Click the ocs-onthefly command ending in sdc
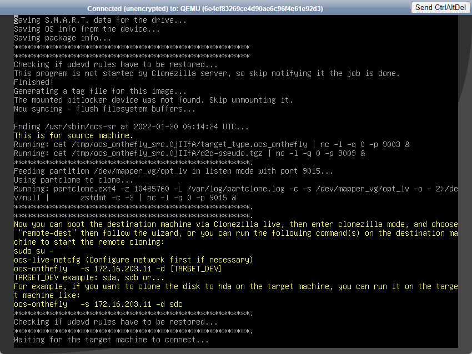472x354 pixels. pos(98,304)
